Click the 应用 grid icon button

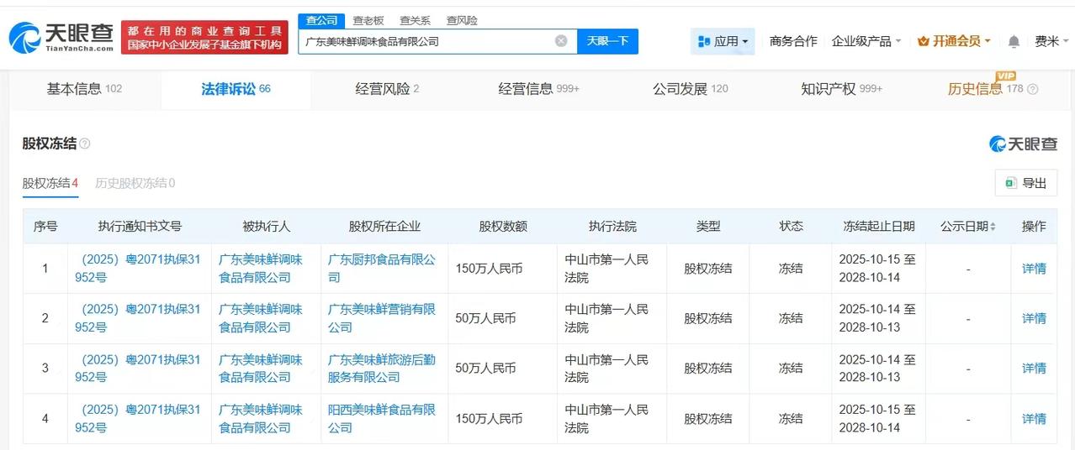click(x=723, y=41)
